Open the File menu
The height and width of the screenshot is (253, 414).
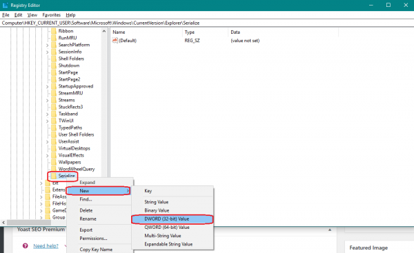(x=6, y=14)
